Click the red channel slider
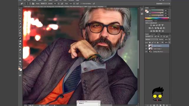Image resolution: width=189 pixels, height=106 pixels. (x=157, y=11)
